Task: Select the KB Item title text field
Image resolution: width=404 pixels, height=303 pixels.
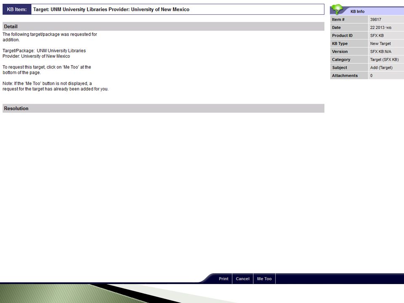Action: click(x=178, y=9)
